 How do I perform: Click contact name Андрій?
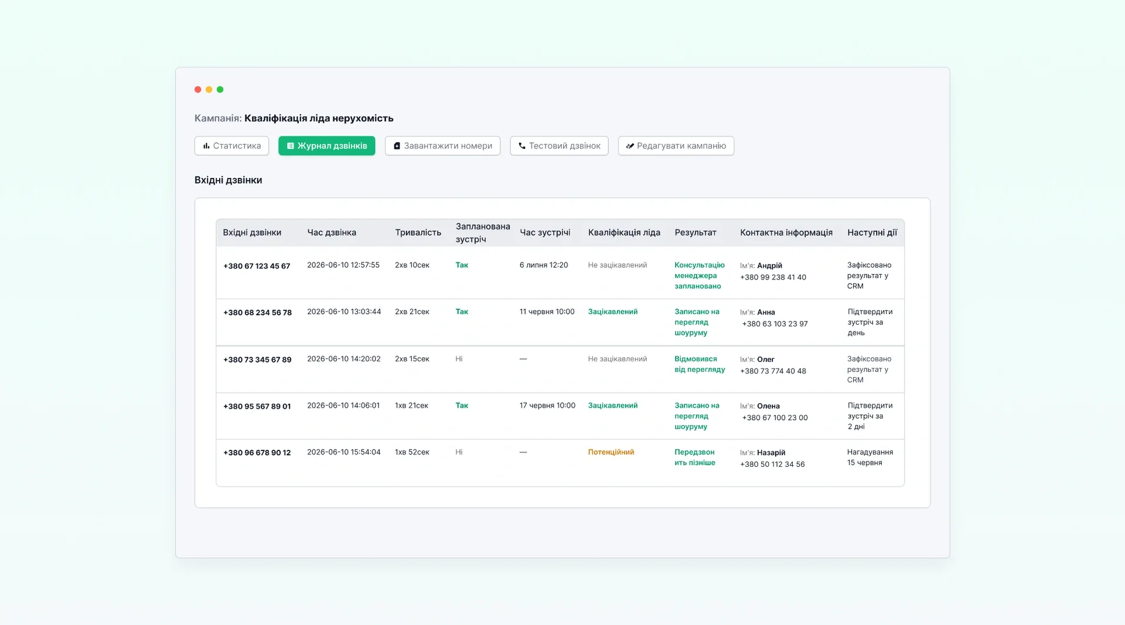tap(769, 266)
